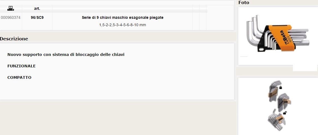Click the bottom fanned-out key set illustration
Image resolution: width=318 pixels, height=135 pixels.
tap(277, 120)
